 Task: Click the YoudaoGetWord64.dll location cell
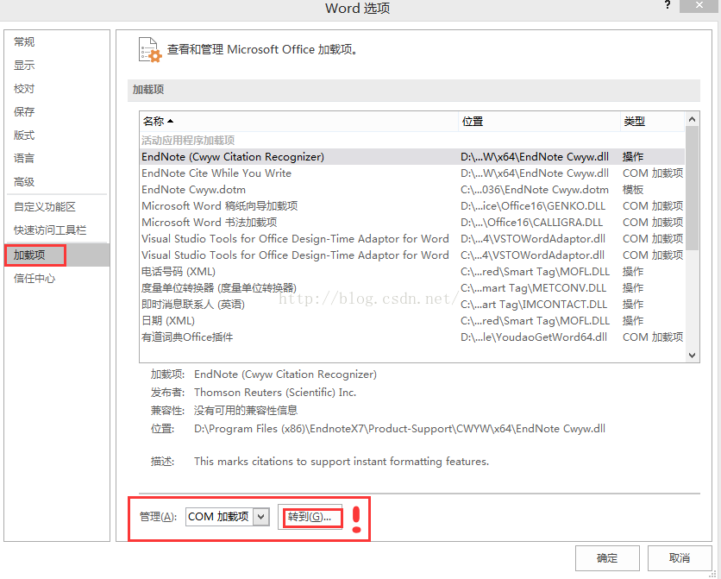(x=534, y=337)
